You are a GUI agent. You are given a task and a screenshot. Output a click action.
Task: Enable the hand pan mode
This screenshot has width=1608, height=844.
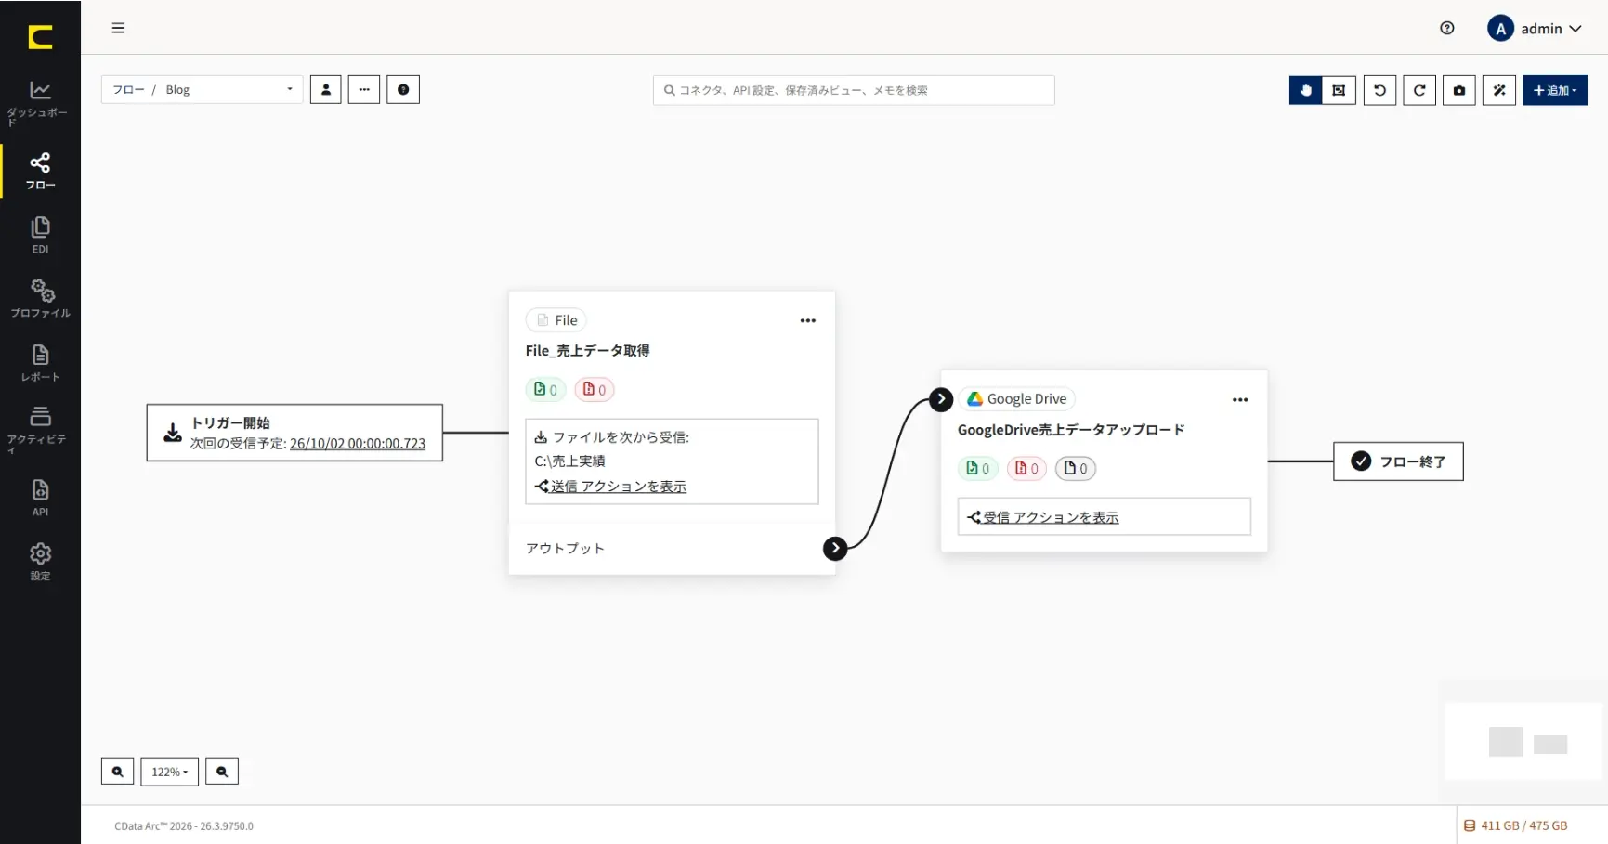[x=1305, y=90]
